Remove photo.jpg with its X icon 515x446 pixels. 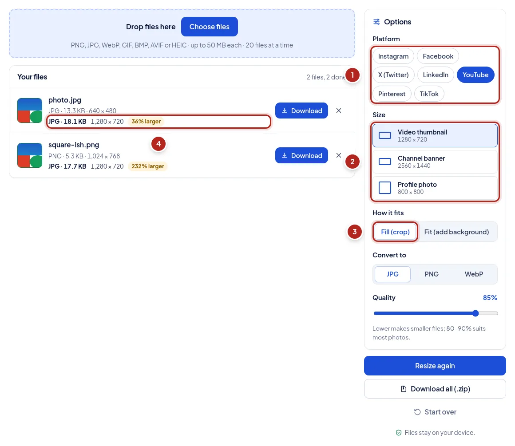pyautogui.click(x=339, y=111)
